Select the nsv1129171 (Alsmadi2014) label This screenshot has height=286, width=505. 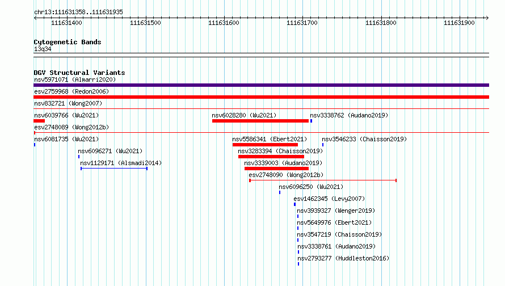[x=121, y=163]
